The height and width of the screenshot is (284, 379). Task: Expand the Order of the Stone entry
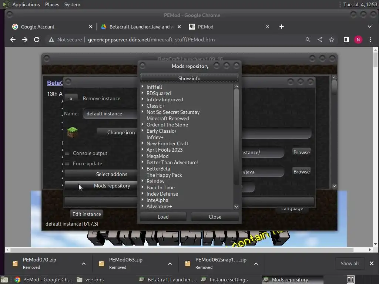coord(142,124)
